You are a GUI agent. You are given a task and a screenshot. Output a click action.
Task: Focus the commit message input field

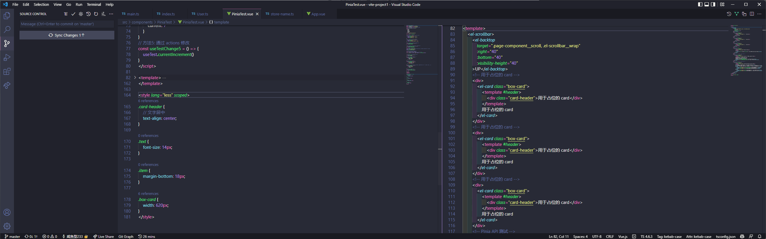point(67,24)
